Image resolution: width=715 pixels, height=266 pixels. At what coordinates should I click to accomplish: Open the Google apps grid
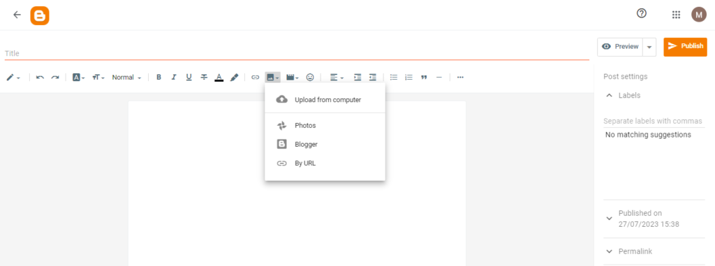point(676,15)
